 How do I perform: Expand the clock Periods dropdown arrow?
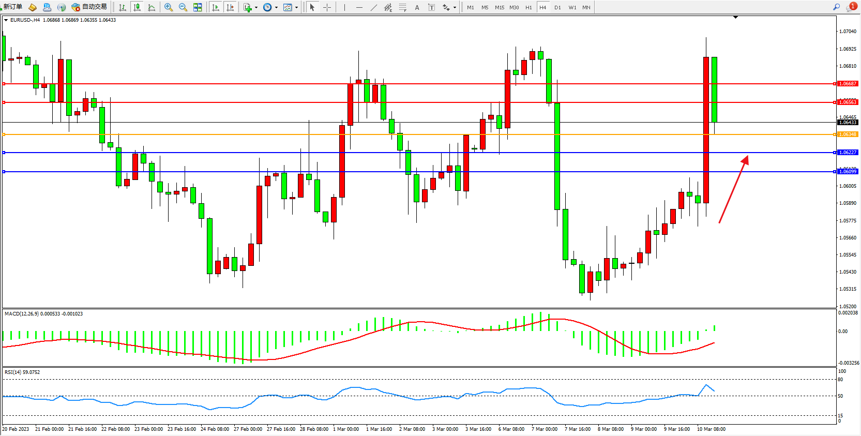coord(276,7)
